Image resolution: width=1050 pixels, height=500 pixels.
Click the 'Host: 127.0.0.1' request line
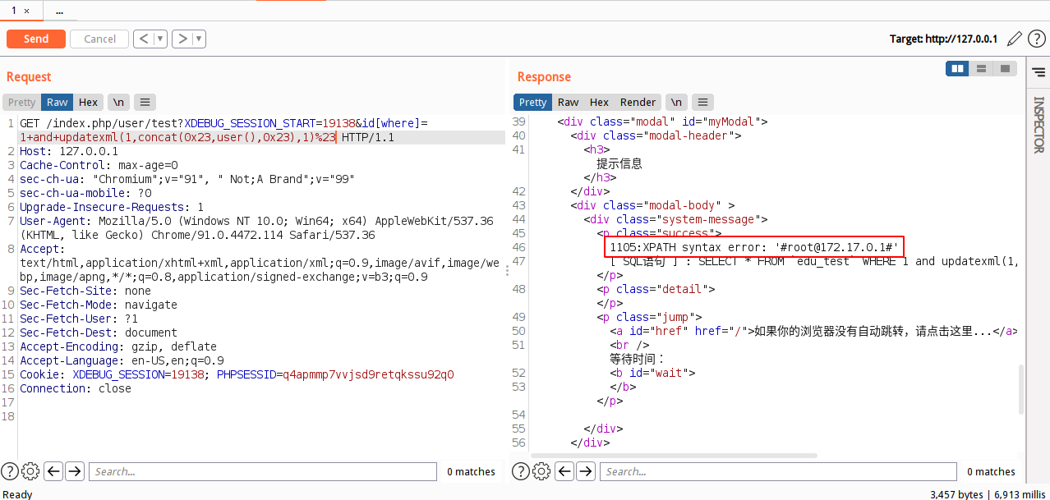(x=69, y=151)
